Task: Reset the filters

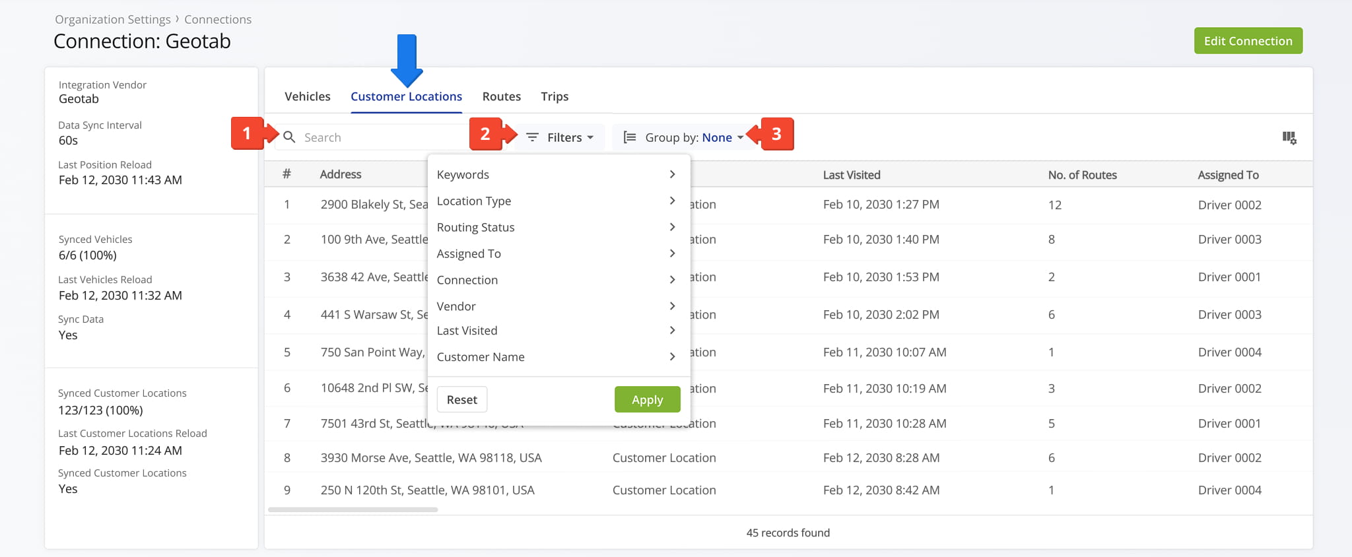Action: (462, 399)
